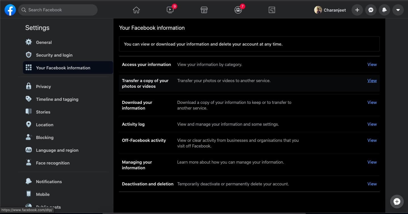Select Face recognition in the sidebar
Image resolution: width=408 pixels, height=214 pixels.
point(52,163)
